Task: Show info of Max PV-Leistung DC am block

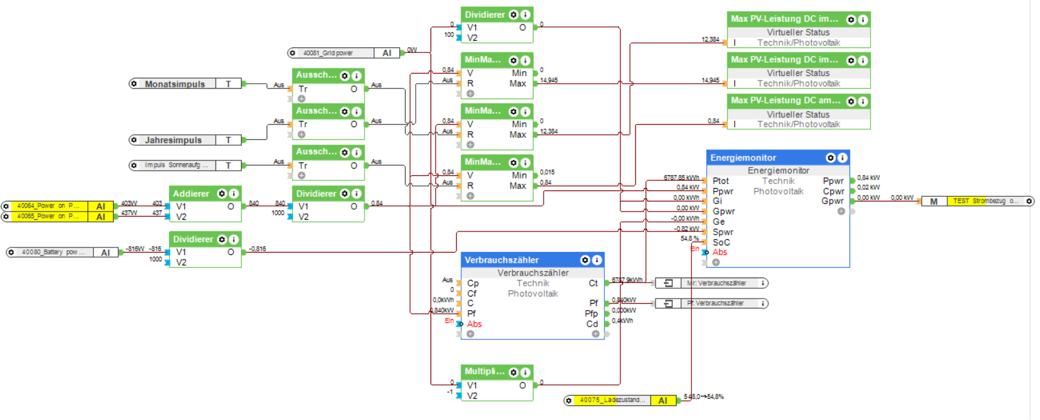Action: (863, 101)
